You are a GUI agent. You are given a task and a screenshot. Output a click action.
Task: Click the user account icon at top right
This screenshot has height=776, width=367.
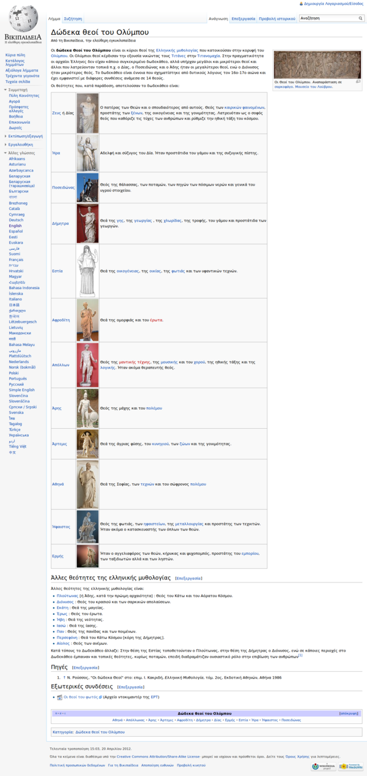point(301,4)
